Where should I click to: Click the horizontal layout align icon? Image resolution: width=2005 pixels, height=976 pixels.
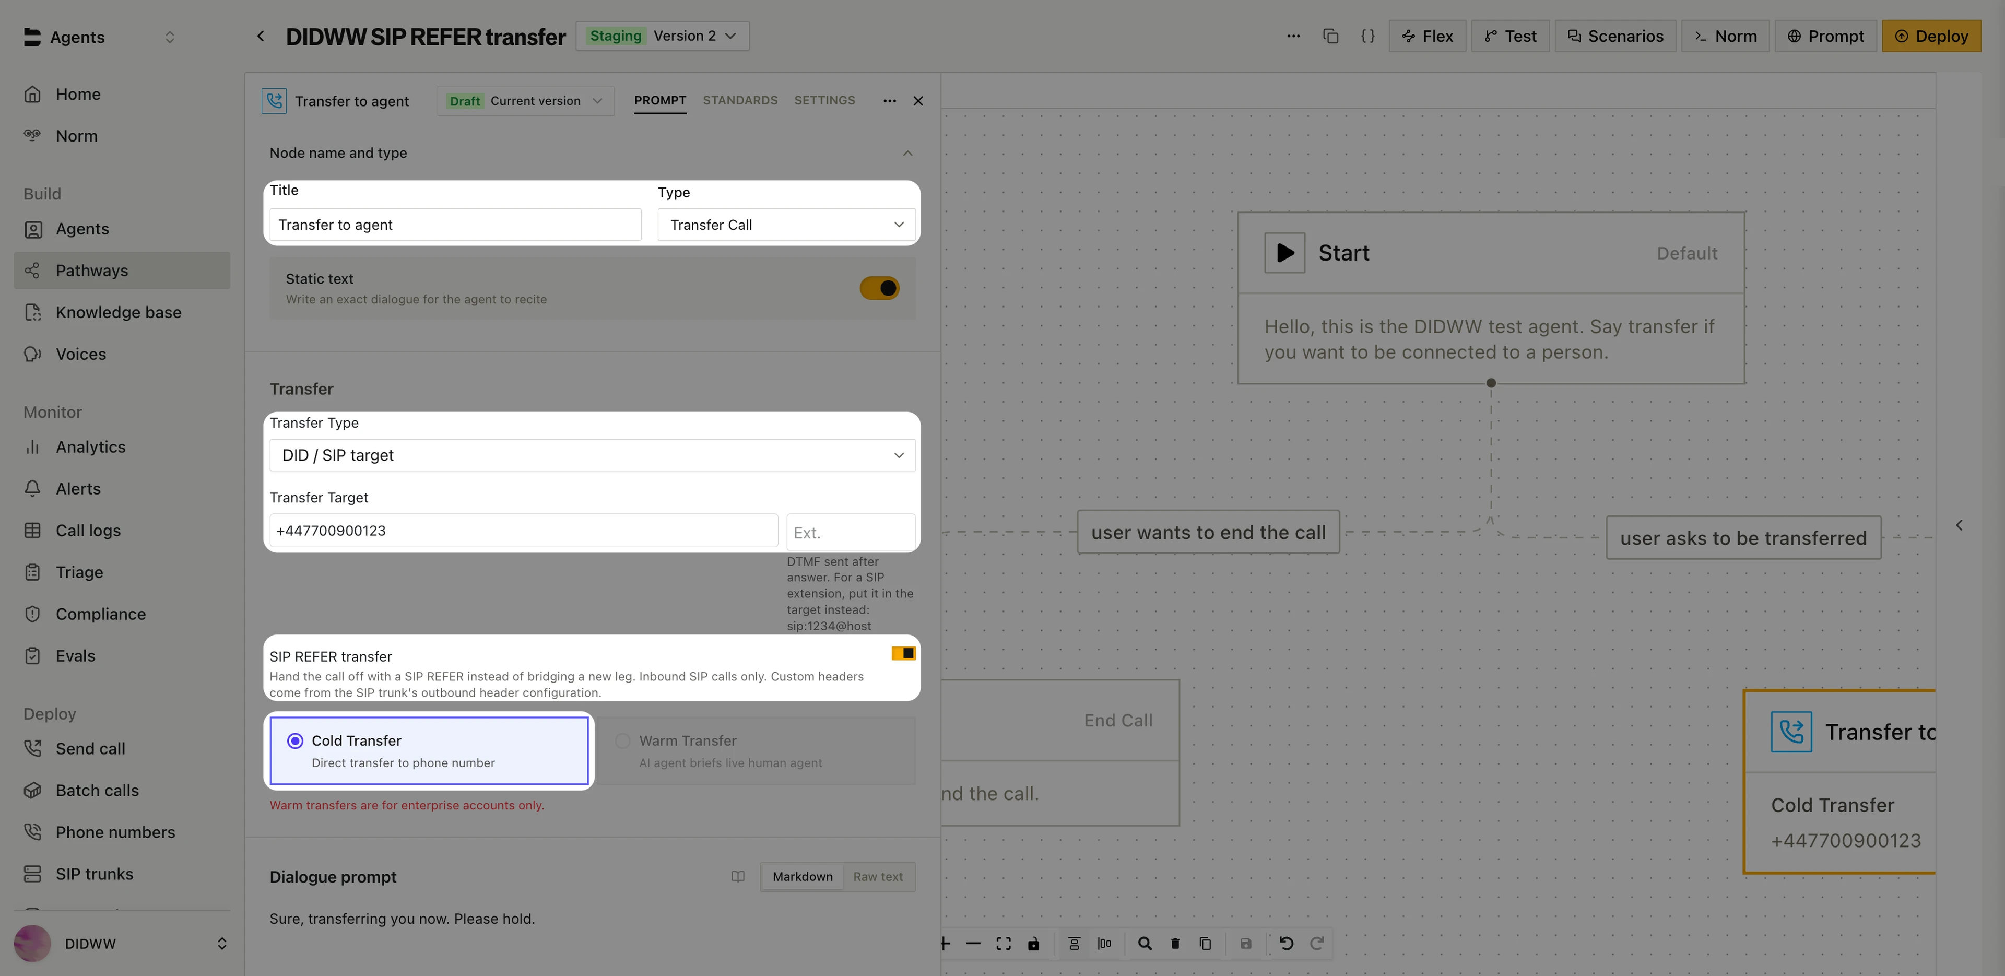point(1104,943)
